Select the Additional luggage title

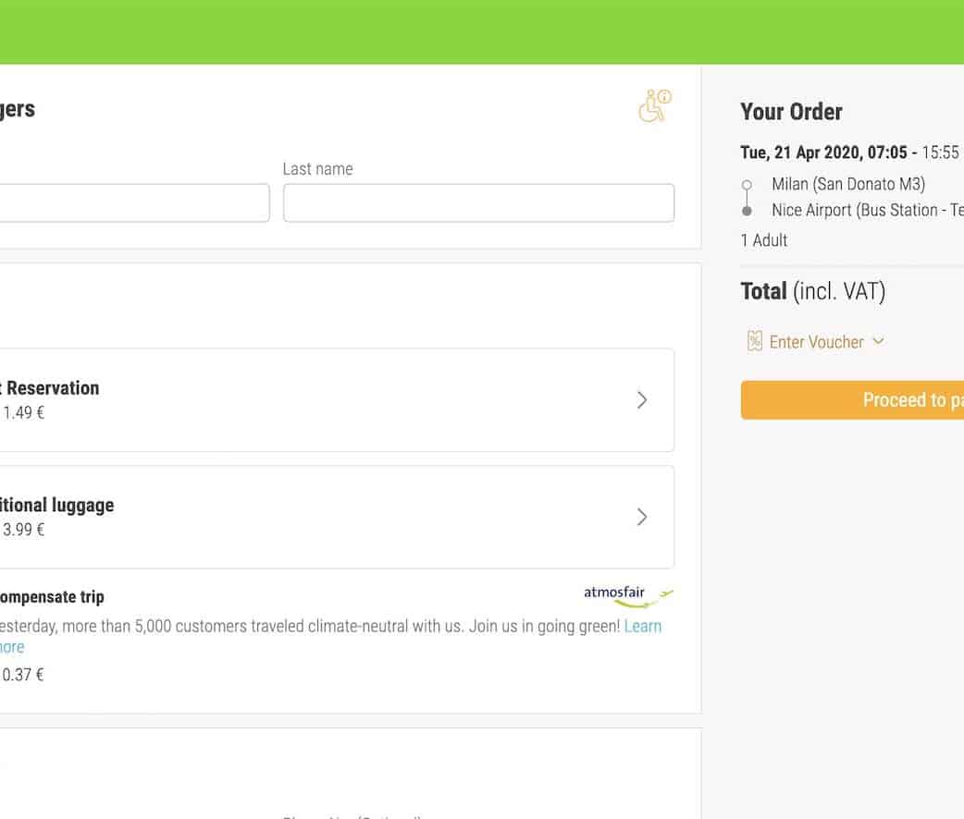coord(57,506)
